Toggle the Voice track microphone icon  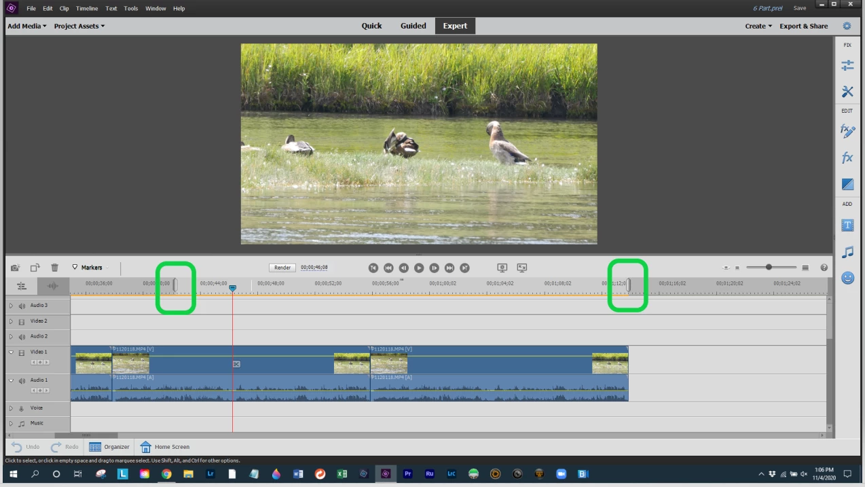tap(22, 408)
